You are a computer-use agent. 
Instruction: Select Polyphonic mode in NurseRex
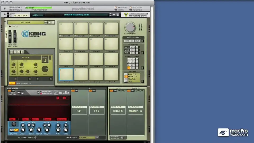[41, 91]
